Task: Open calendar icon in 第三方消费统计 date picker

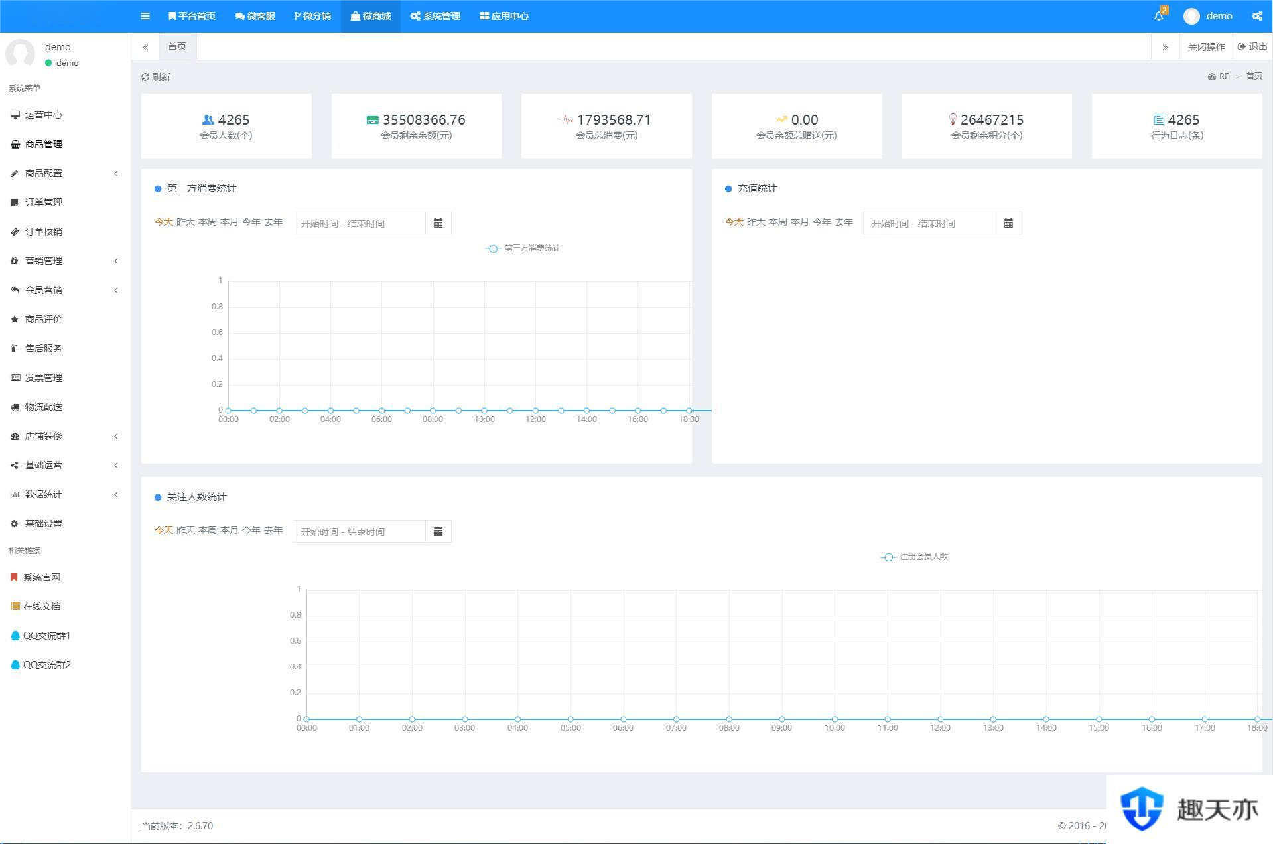Action: [438, 223]
